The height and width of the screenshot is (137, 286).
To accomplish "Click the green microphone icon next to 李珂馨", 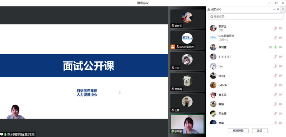I will tap(276, 47).
